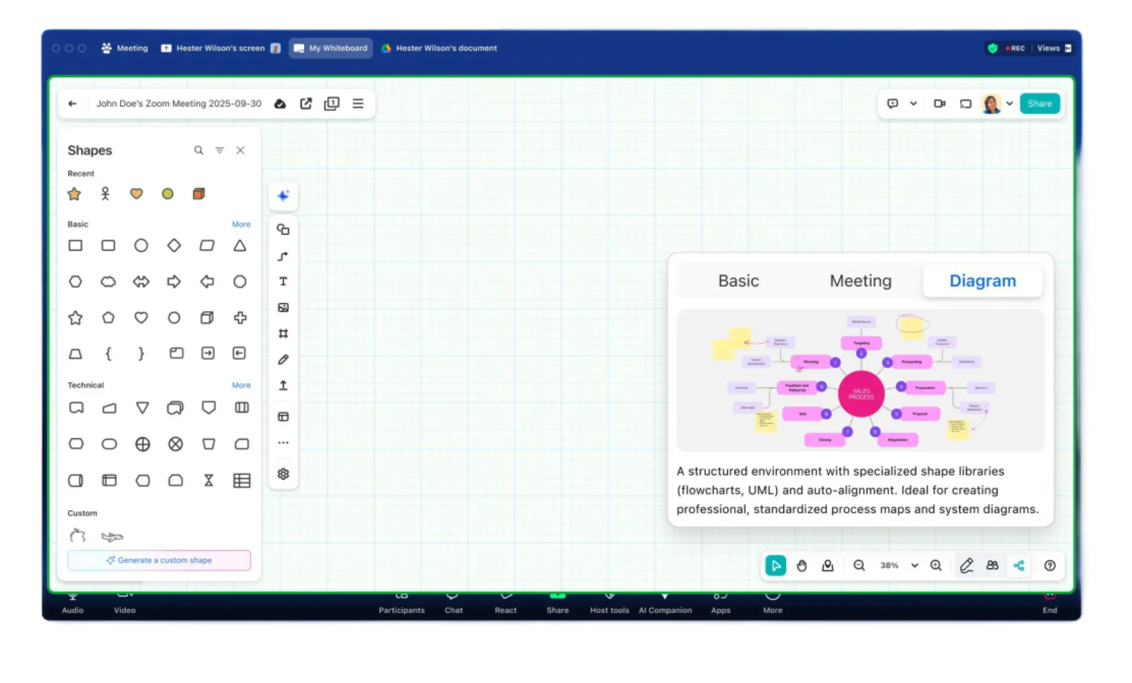Zoom in with the plus magnifier
Viewport: 1132px width, 683px height.
coord(936,565)
